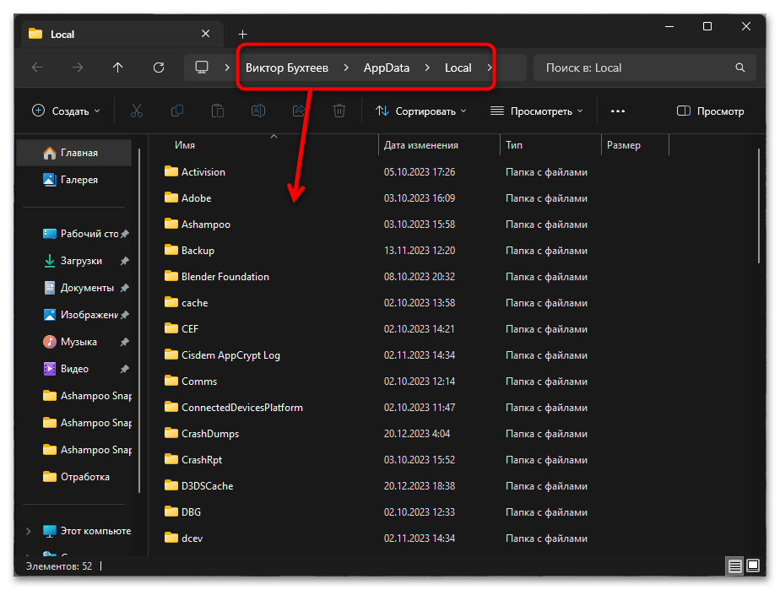The width and height of the screenshot is (780, 590).
Task: Click Local breadcrumb segment
Action: click(x=458, y=68)
